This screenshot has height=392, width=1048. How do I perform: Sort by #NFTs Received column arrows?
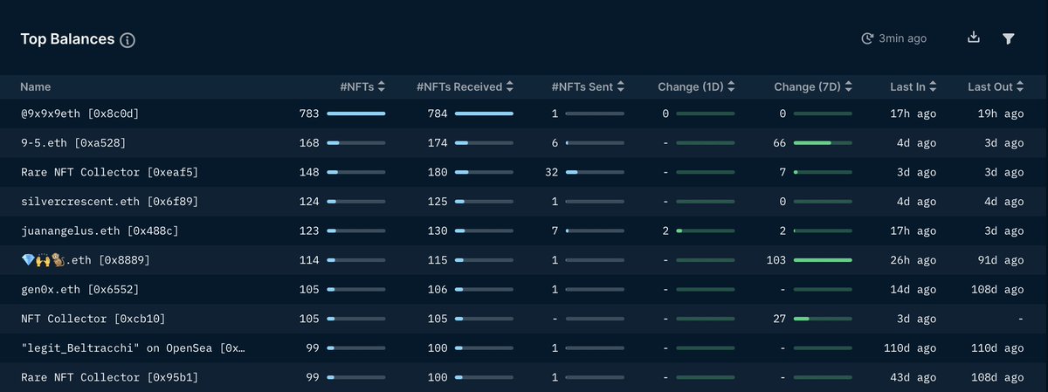pos(510,87)
